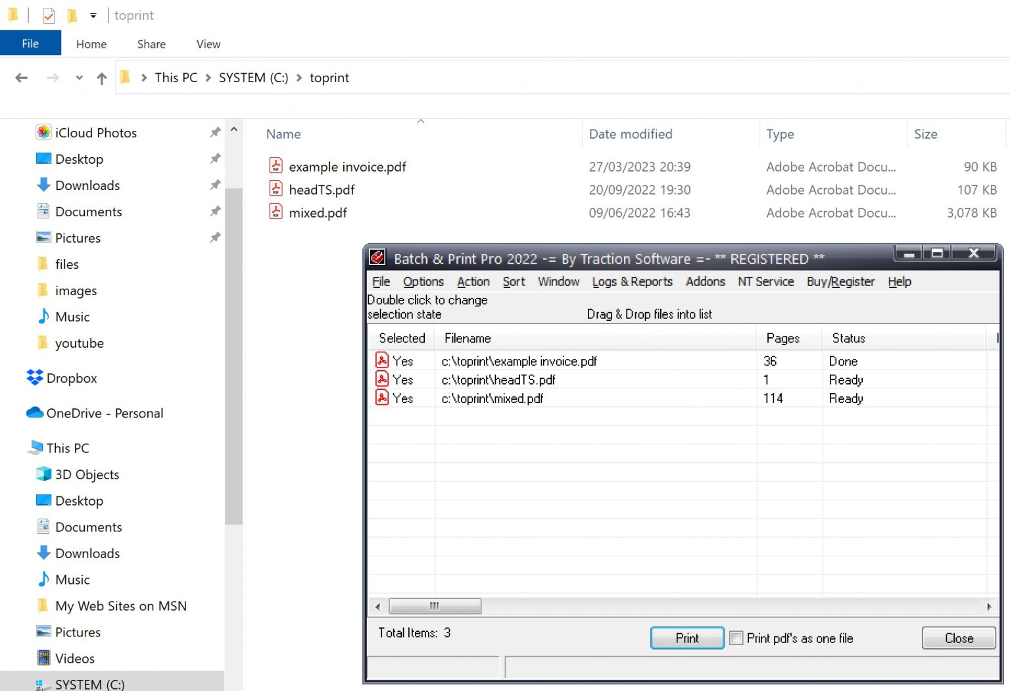Unpin Downloads from Quick access

[215, 185]
